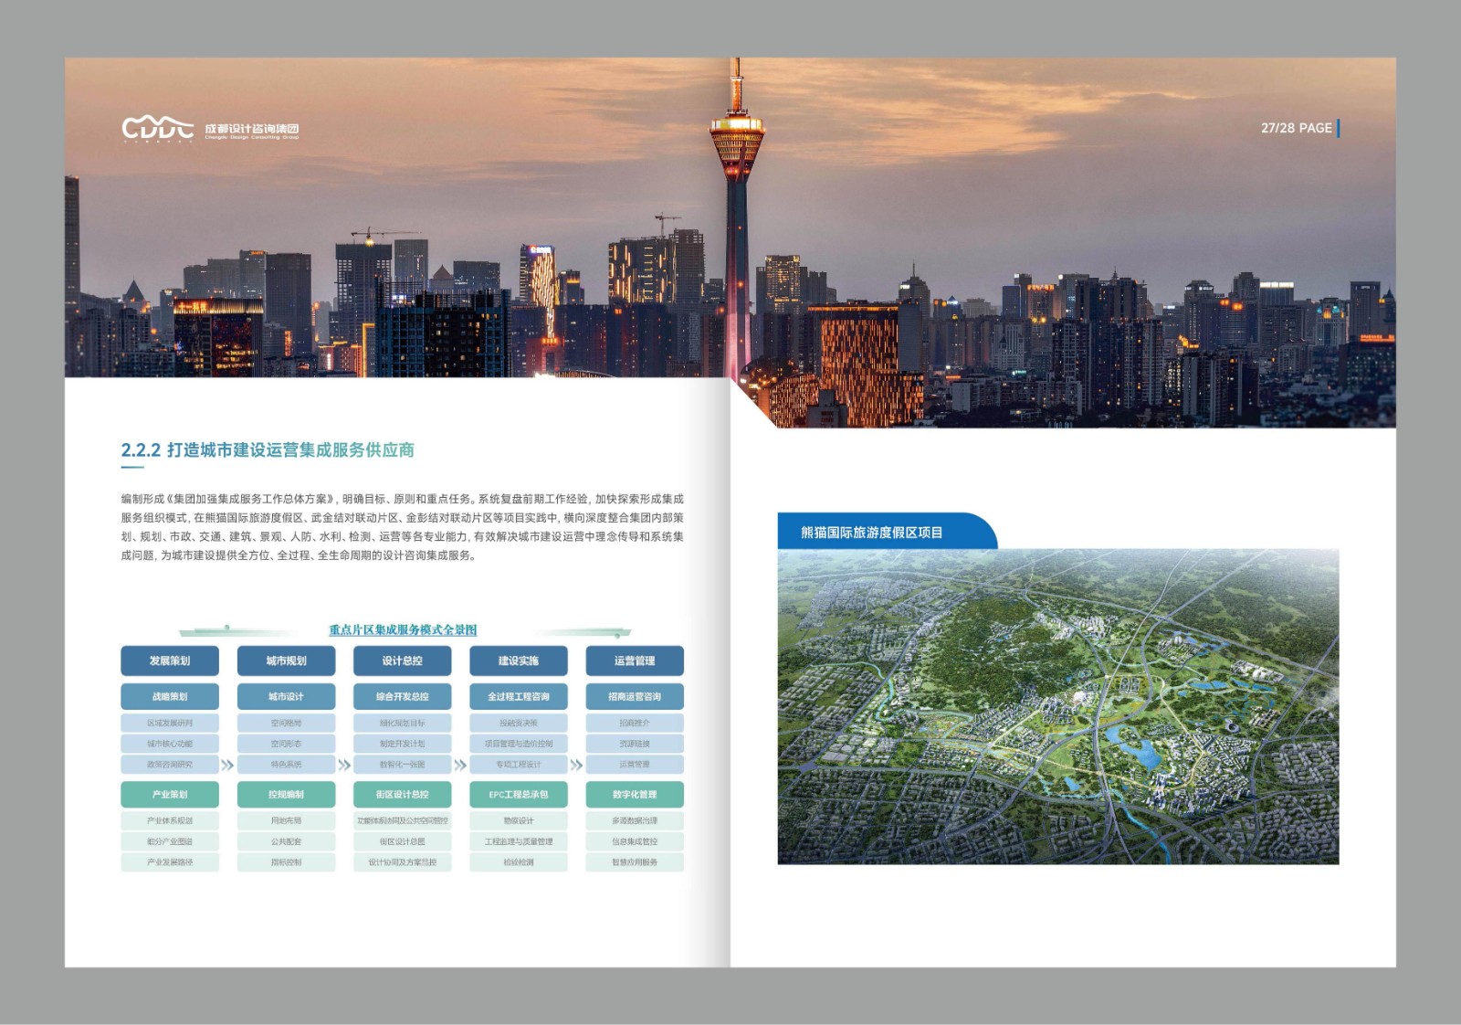Click the 27/28 PAGE indicator

coord(1296,128)
